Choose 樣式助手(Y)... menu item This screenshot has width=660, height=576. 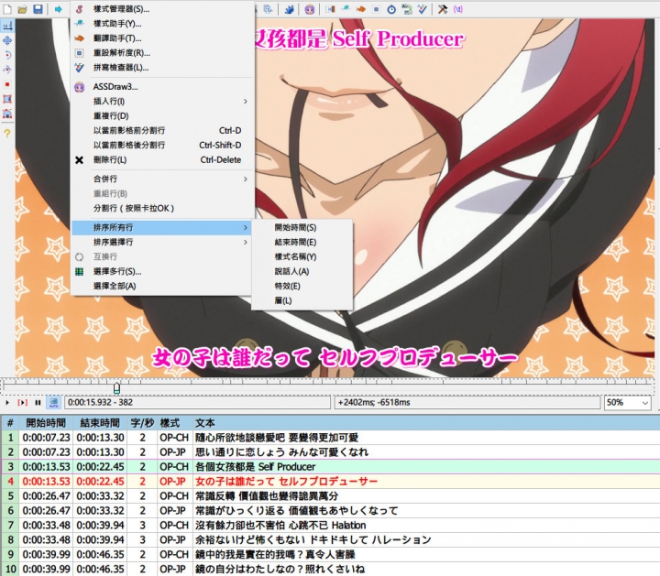(163, 24)
